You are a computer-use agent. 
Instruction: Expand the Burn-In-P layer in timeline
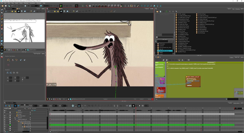coord(15,118)
